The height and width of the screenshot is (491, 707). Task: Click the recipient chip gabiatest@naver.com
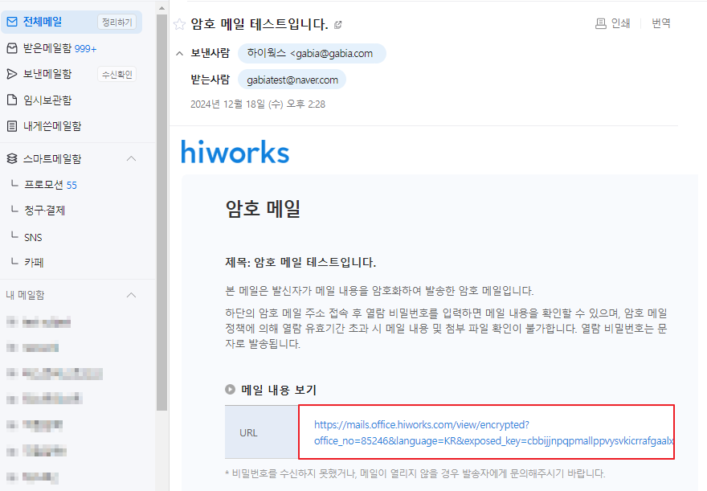[292, 80]
